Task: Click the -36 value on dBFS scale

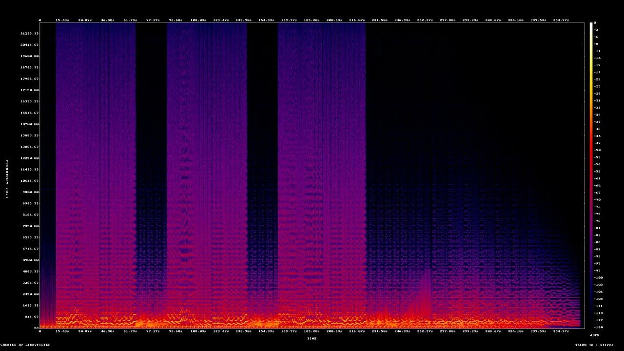Action: click(597, 115)
